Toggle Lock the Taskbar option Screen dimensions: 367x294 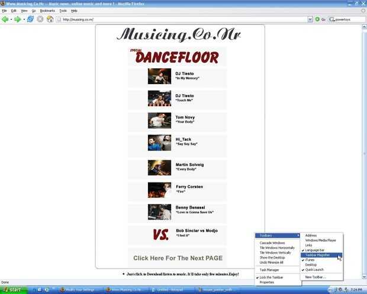pos(278,277)
